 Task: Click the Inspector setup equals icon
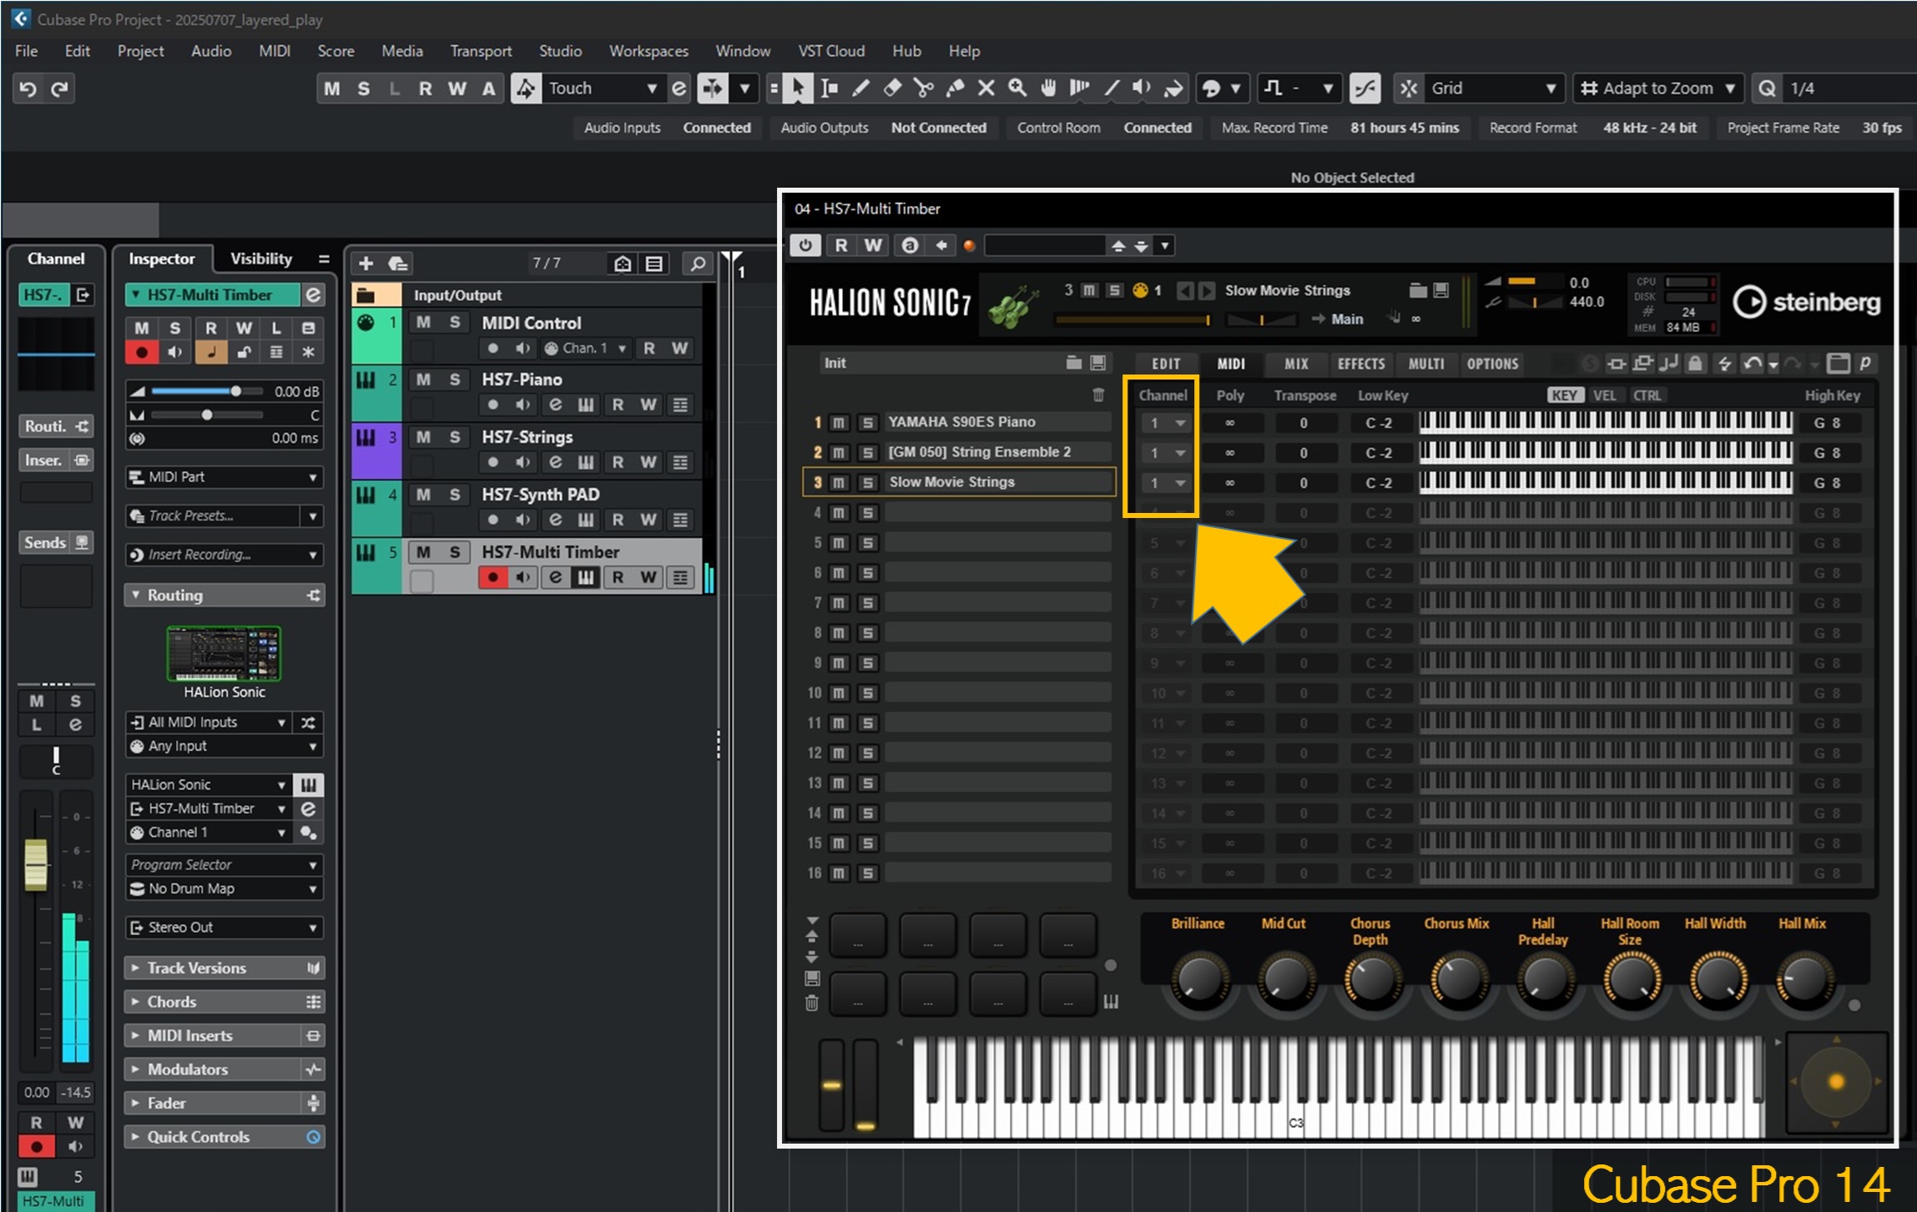324,259
